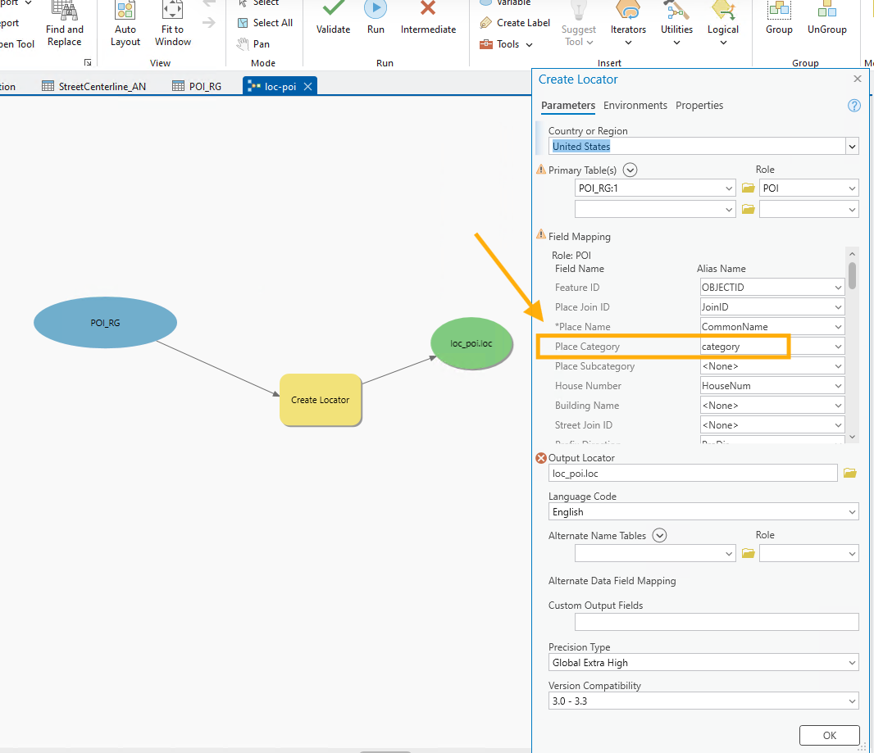Open the StreetCenterline_AN tab
The width and height of the screenshot is (874, 753).
tap(93, 86)
